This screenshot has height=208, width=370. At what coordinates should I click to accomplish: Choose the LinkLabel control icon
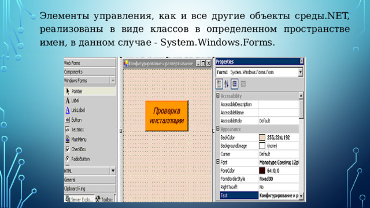(x=68, y=110)
